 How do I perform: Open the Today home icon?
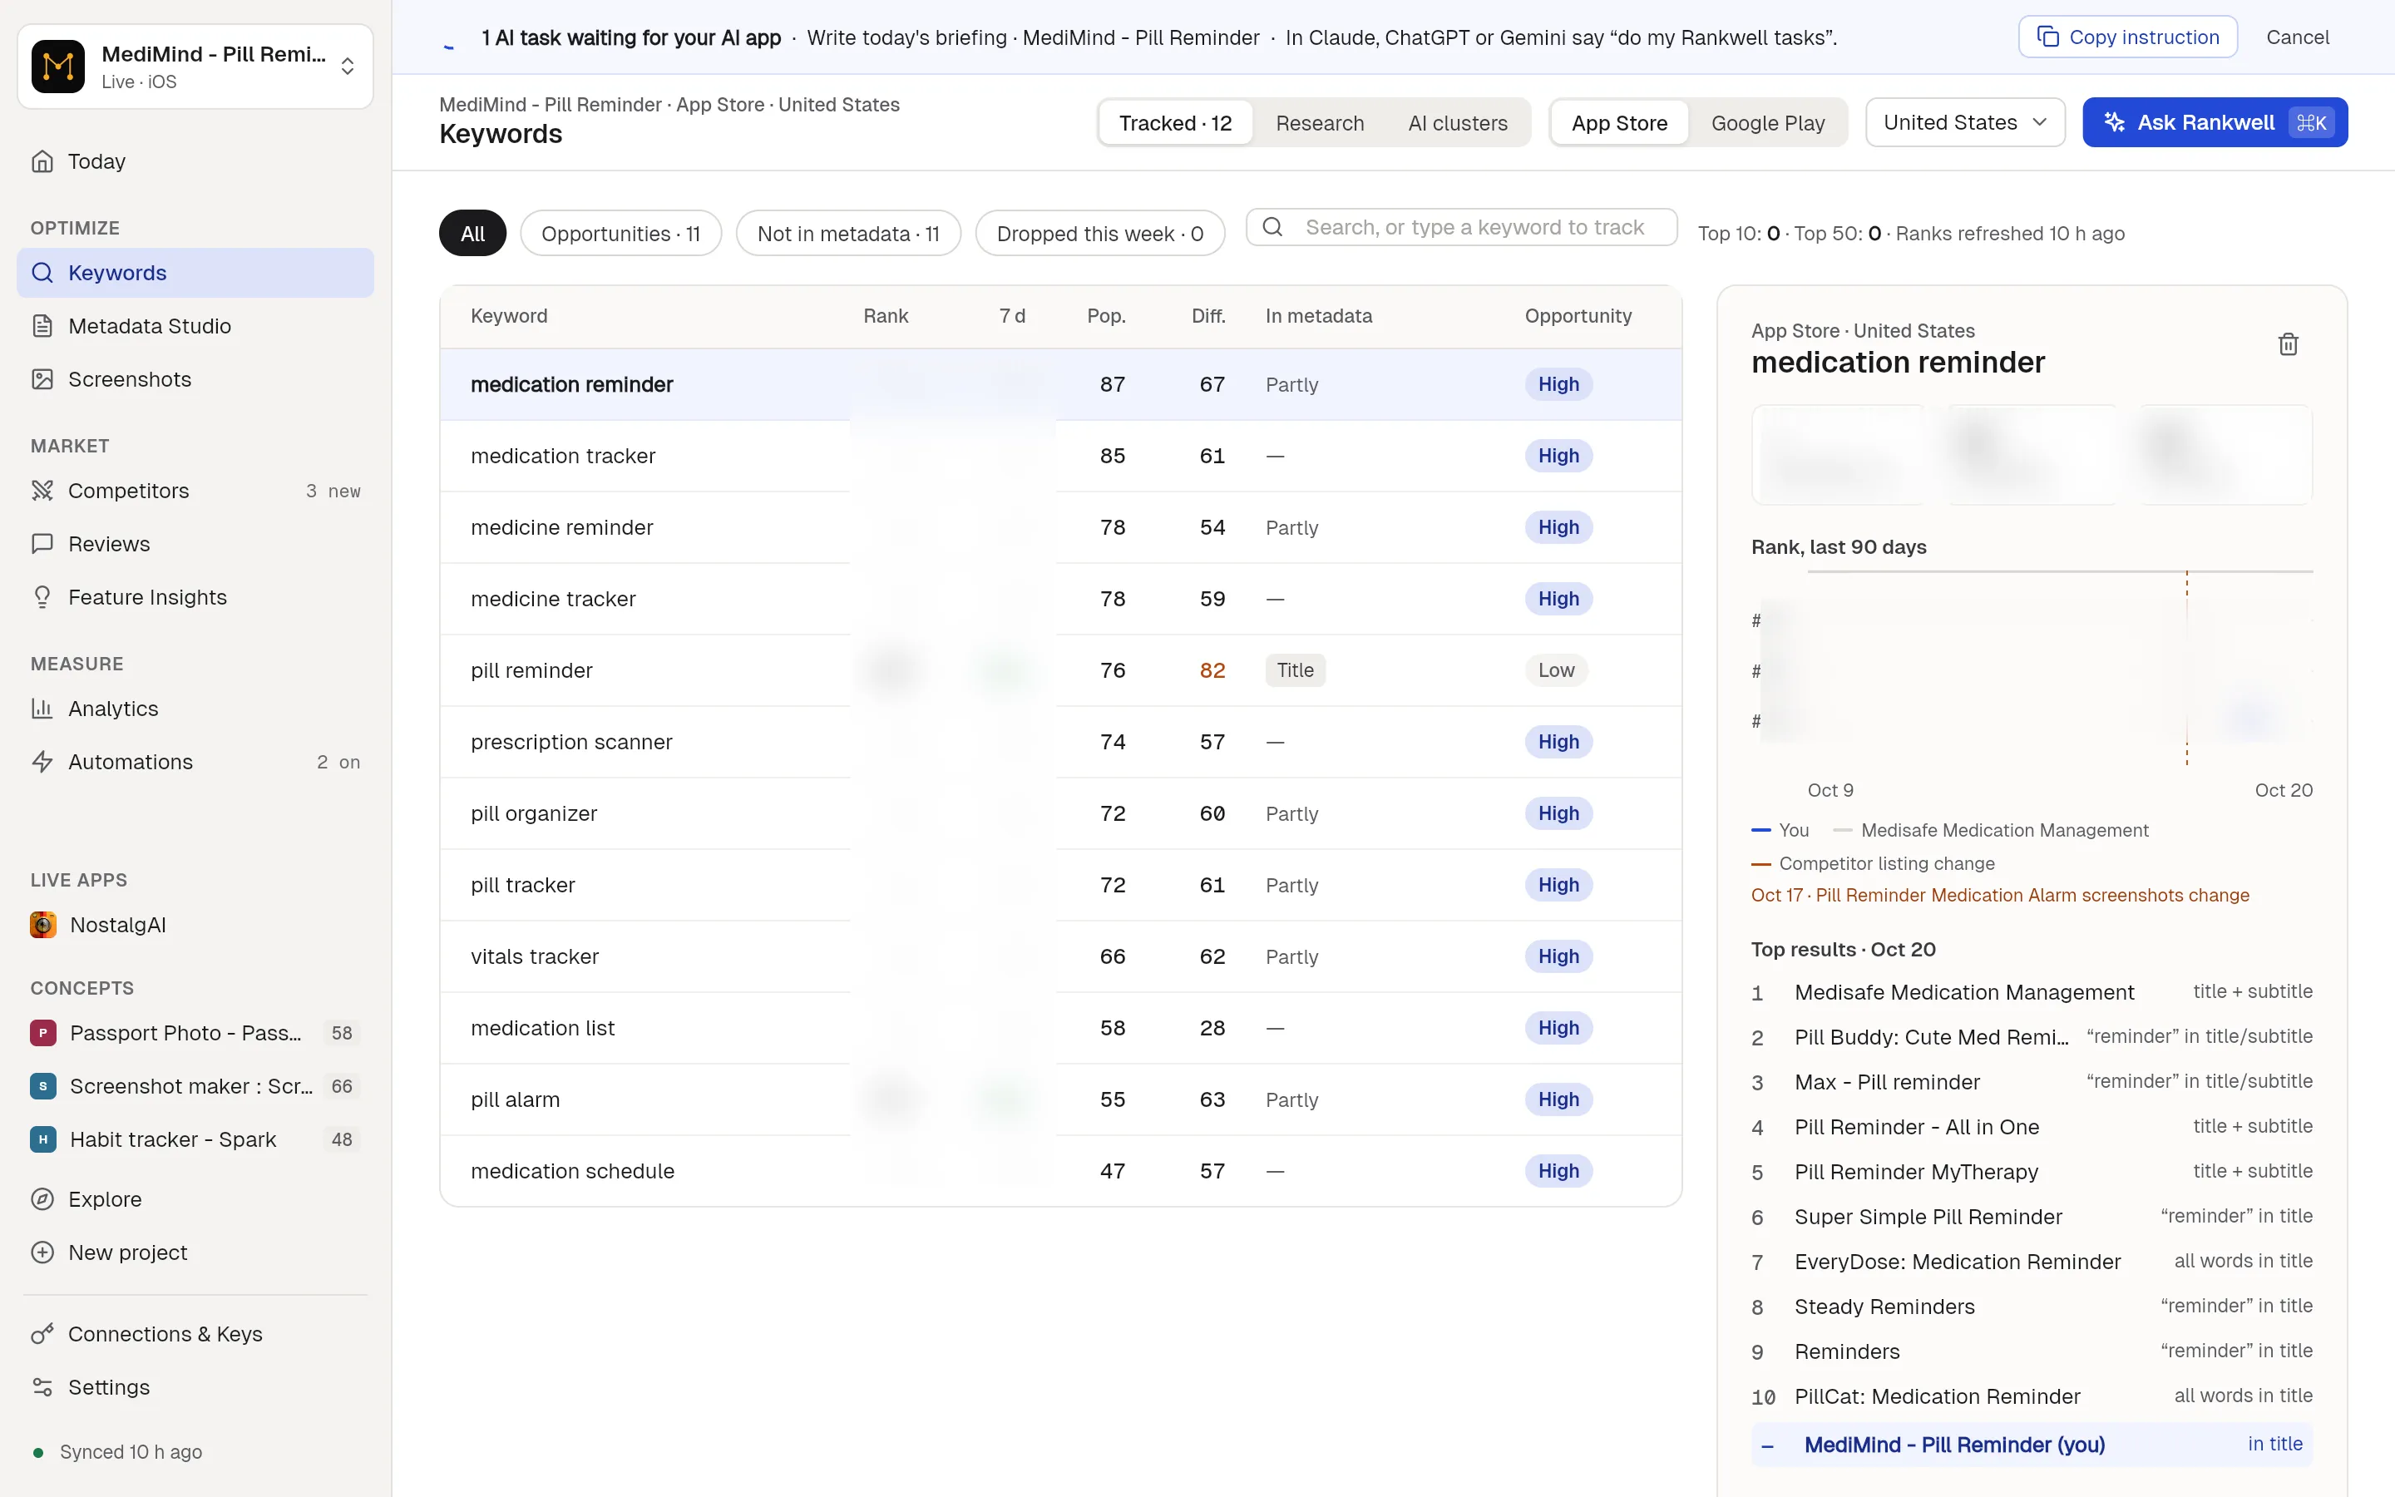click(x=42, y=161)
